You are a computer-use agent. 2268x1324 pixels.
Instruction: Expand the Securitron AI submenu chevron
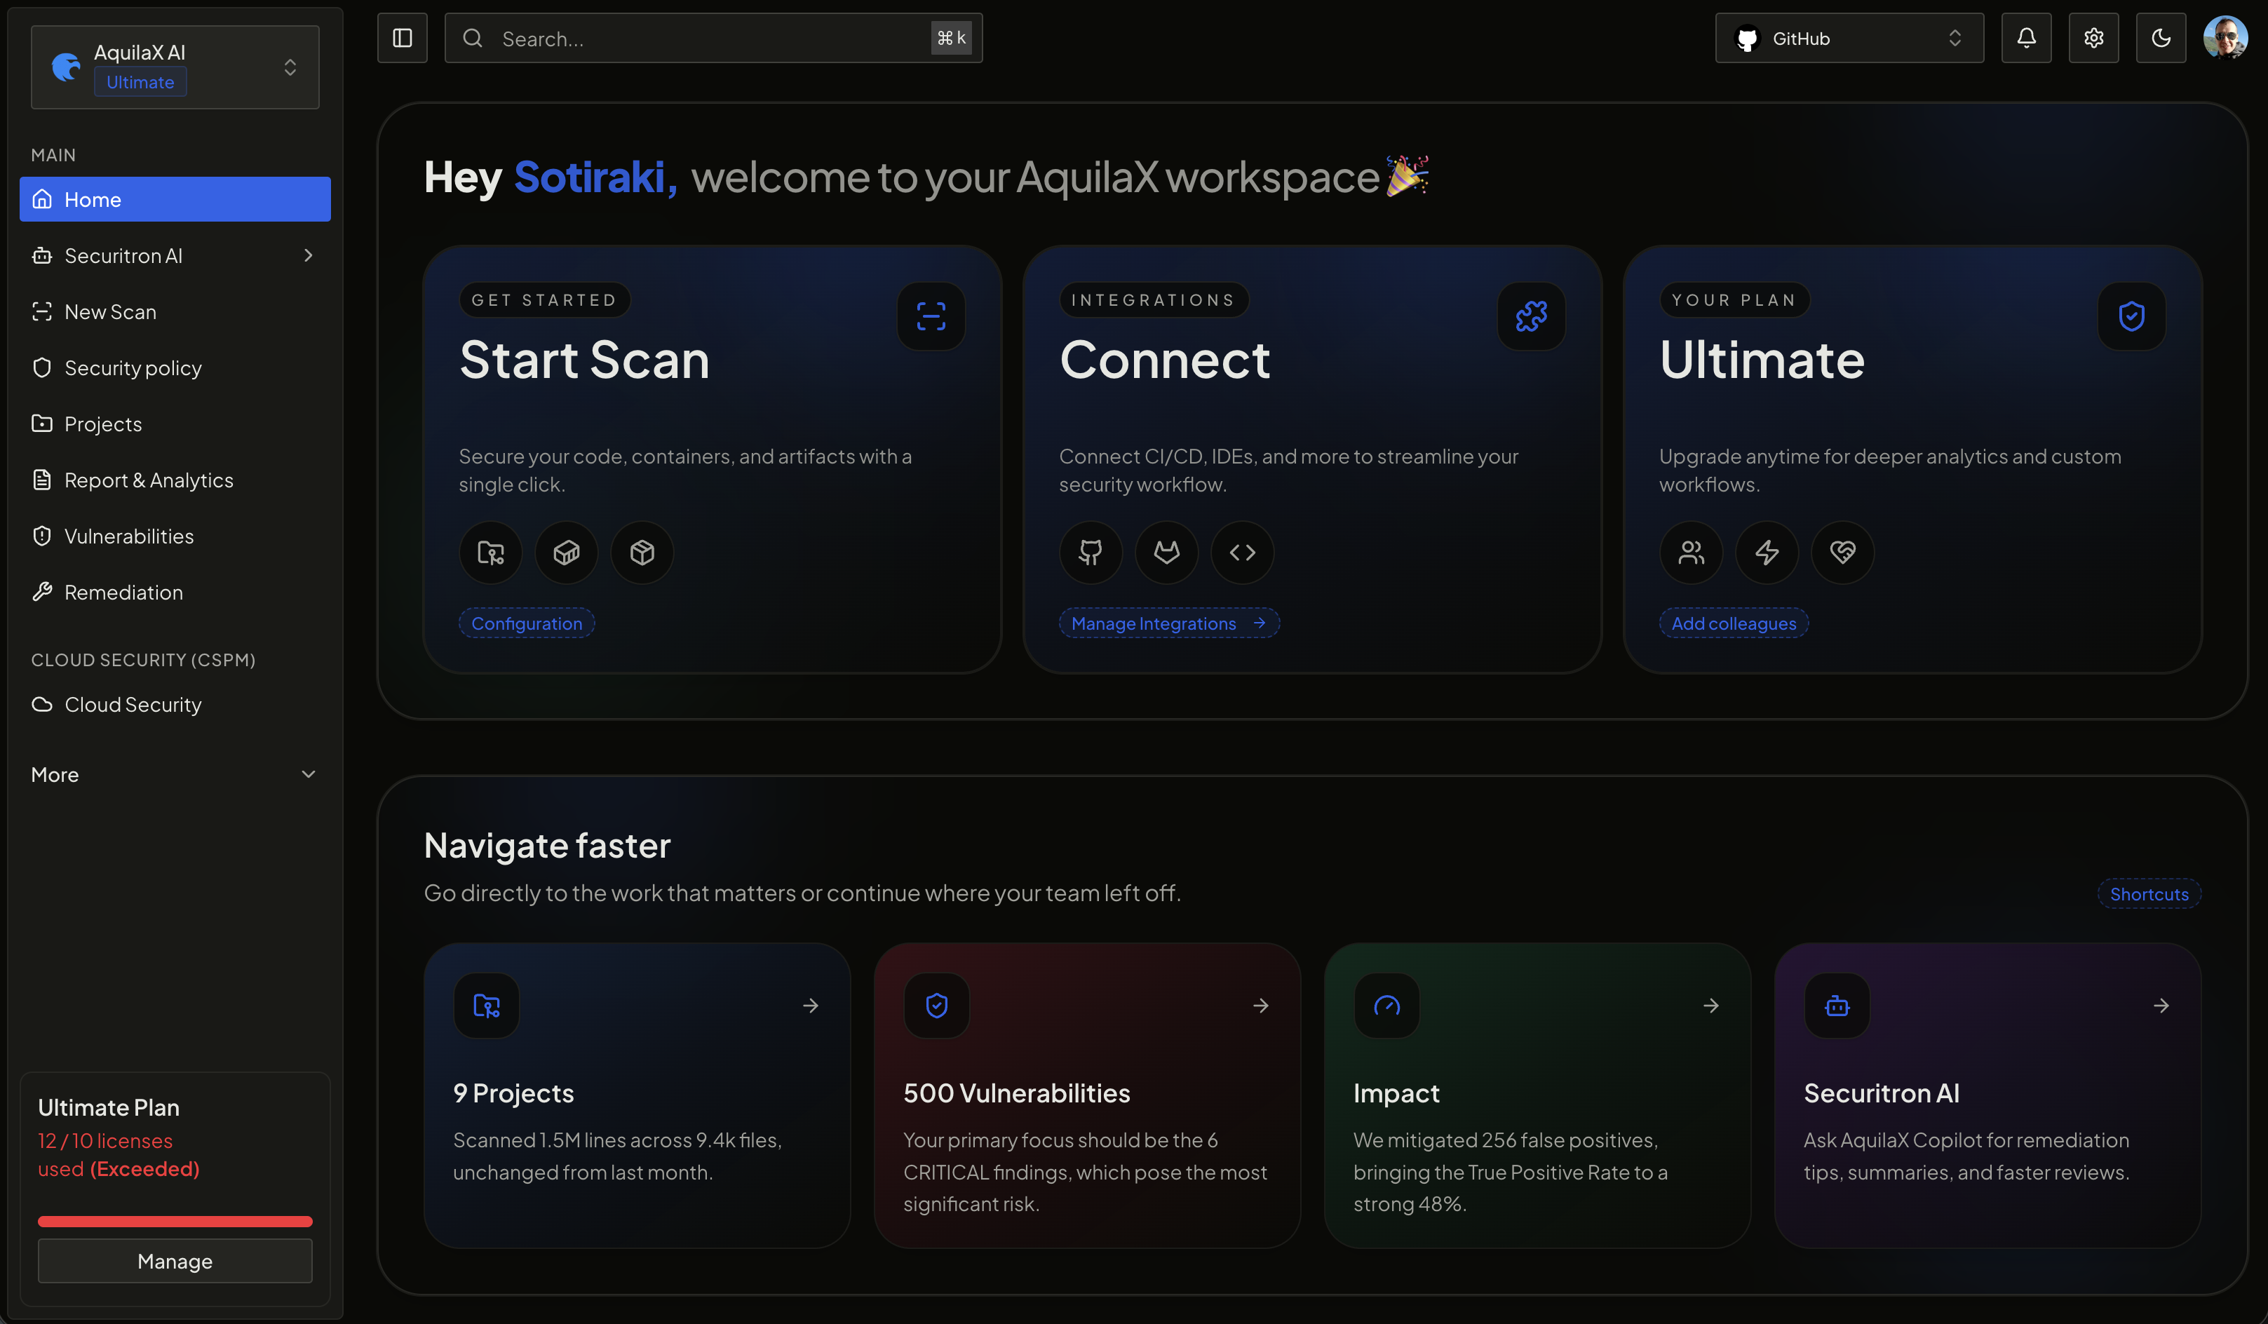pos(309,256)
